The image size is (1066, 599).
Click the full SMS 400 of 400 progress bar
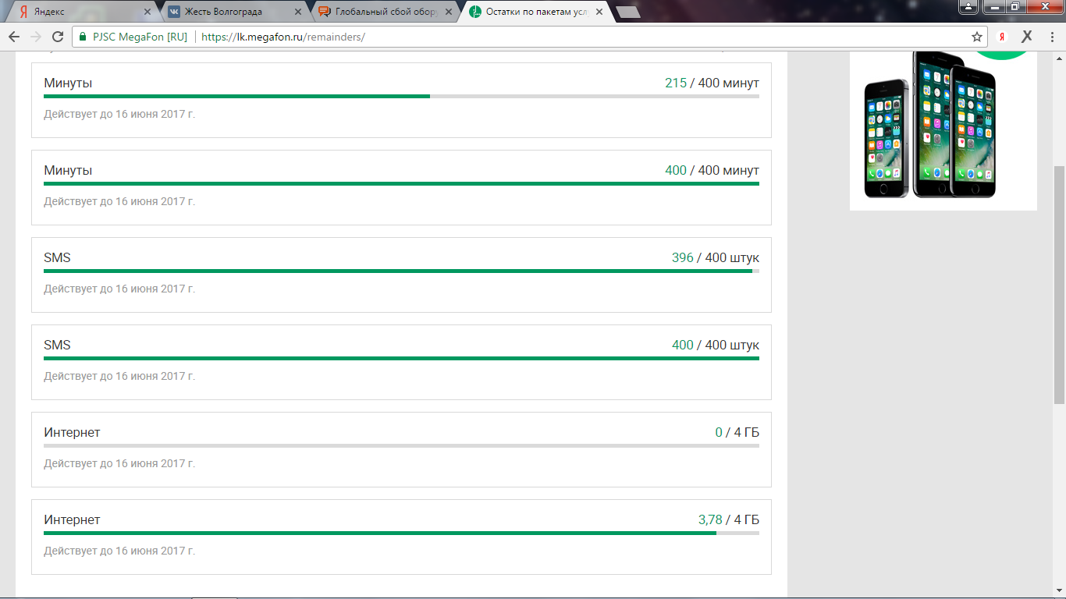pos(401,359)
